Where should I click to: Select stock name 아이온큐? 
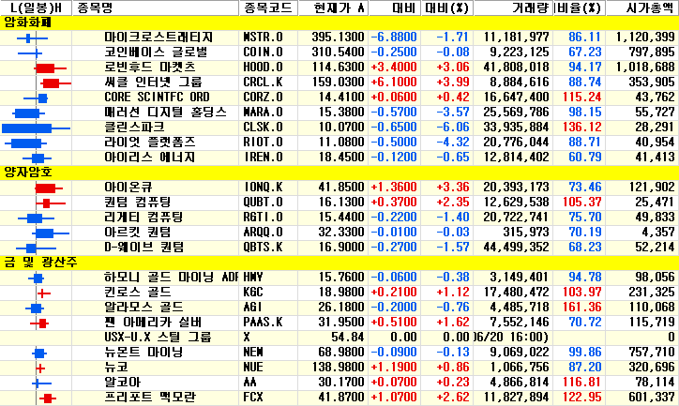[x=128, y=187]
